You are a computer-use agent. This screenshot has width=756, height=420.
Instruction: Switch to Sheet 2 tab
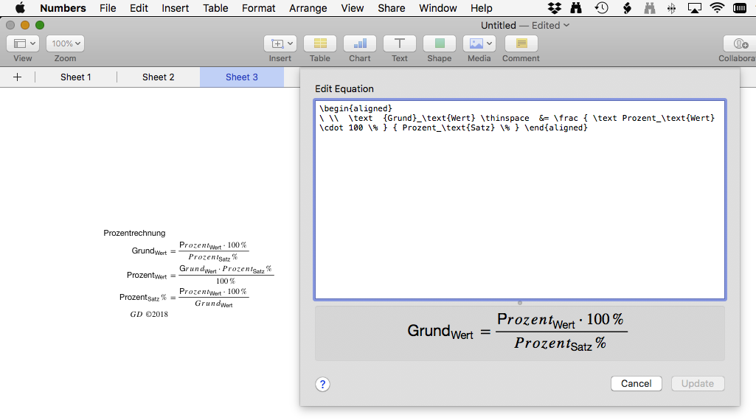click(x=158, y=77)
